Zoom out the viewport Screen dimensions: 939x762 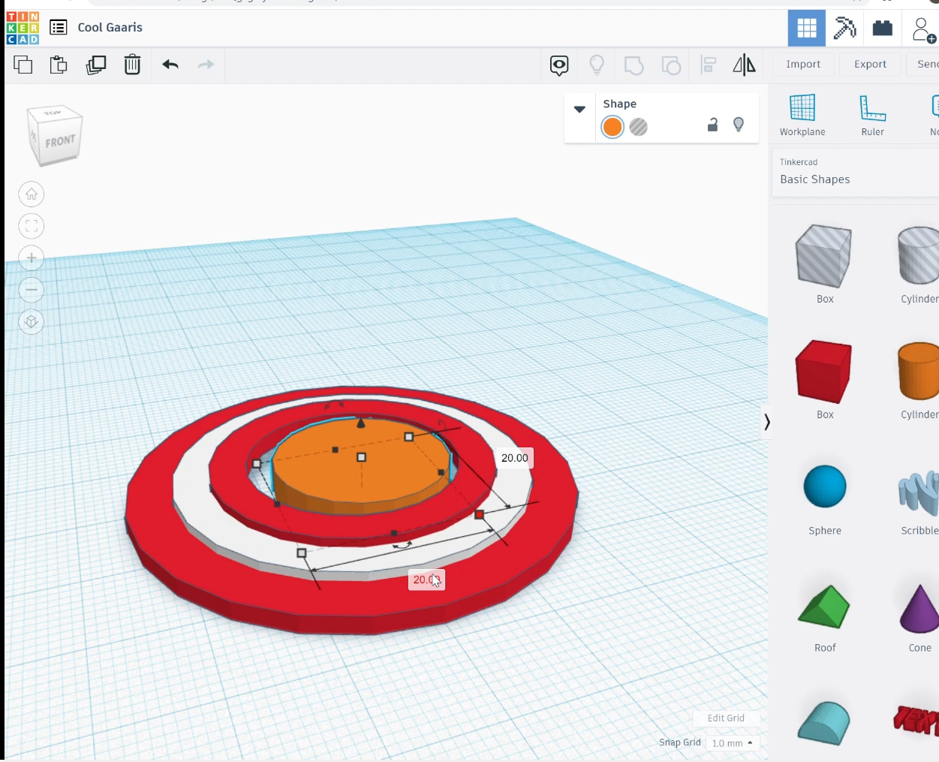(32, 290)
